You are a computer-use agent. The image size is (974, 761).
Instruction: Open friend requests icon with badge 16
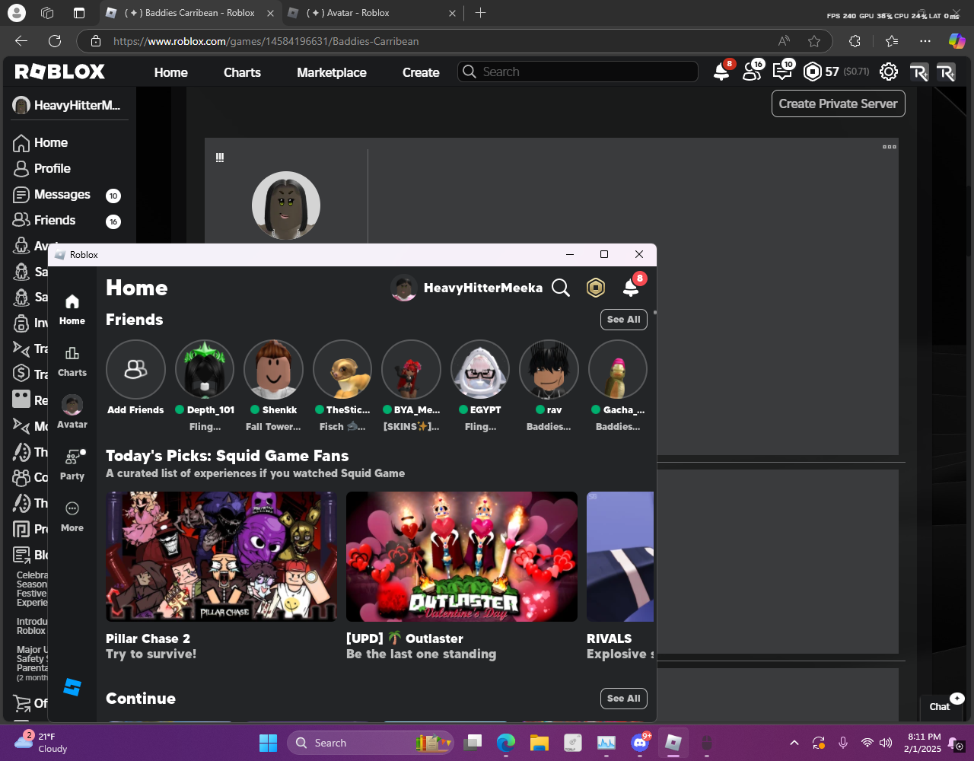pos(752,72)
